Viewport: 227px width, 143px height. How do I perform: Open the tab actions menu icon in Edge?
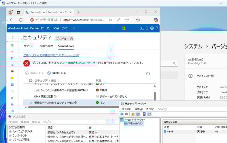pos(18,12)
